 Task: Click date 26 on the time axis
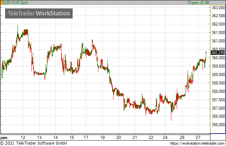point(182,138)
